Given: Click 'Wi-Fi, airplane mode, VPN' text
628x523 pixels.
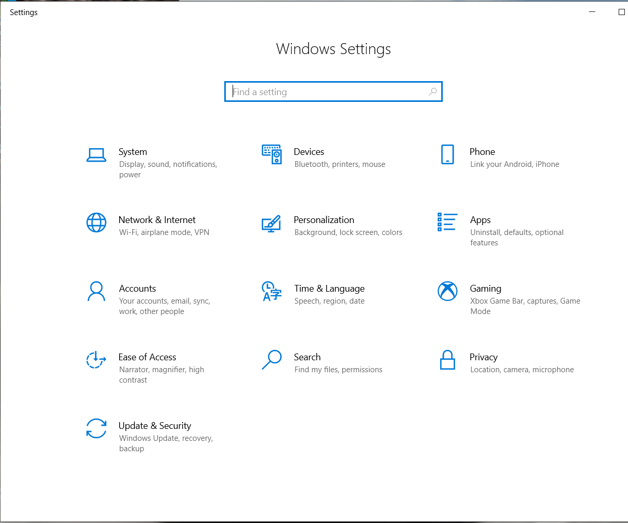Looking at the screenshot, I should [x=164, y=232].
